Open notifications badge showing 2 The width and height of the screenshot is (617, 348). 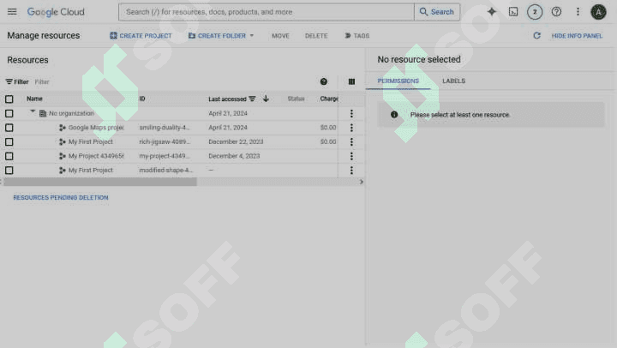pyautogui.click(x=535, y=12)
